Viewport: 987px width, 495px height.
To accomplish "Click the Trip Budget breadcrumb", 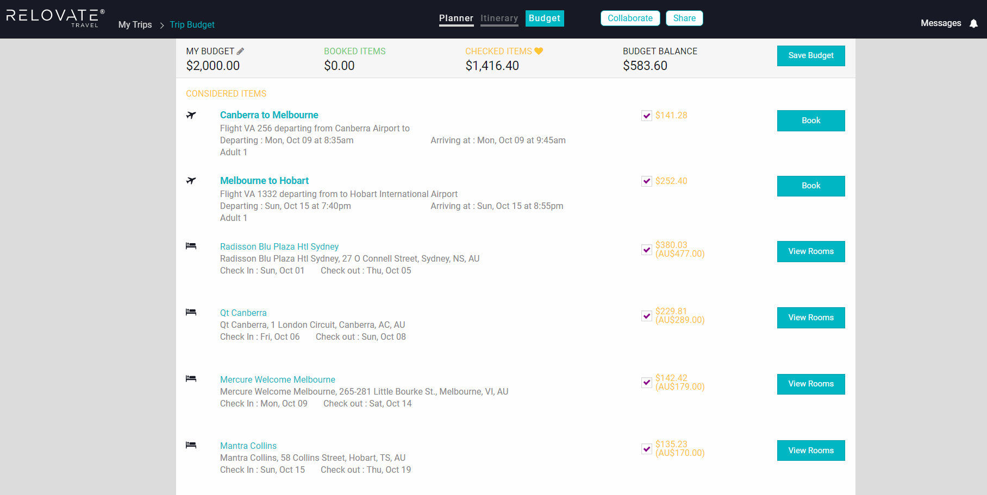I will [x=192, y=25].
